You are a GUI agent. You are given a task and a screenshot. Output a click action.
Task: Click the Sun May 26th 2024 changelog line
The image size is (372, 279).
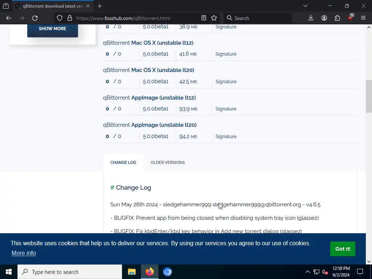215,205
